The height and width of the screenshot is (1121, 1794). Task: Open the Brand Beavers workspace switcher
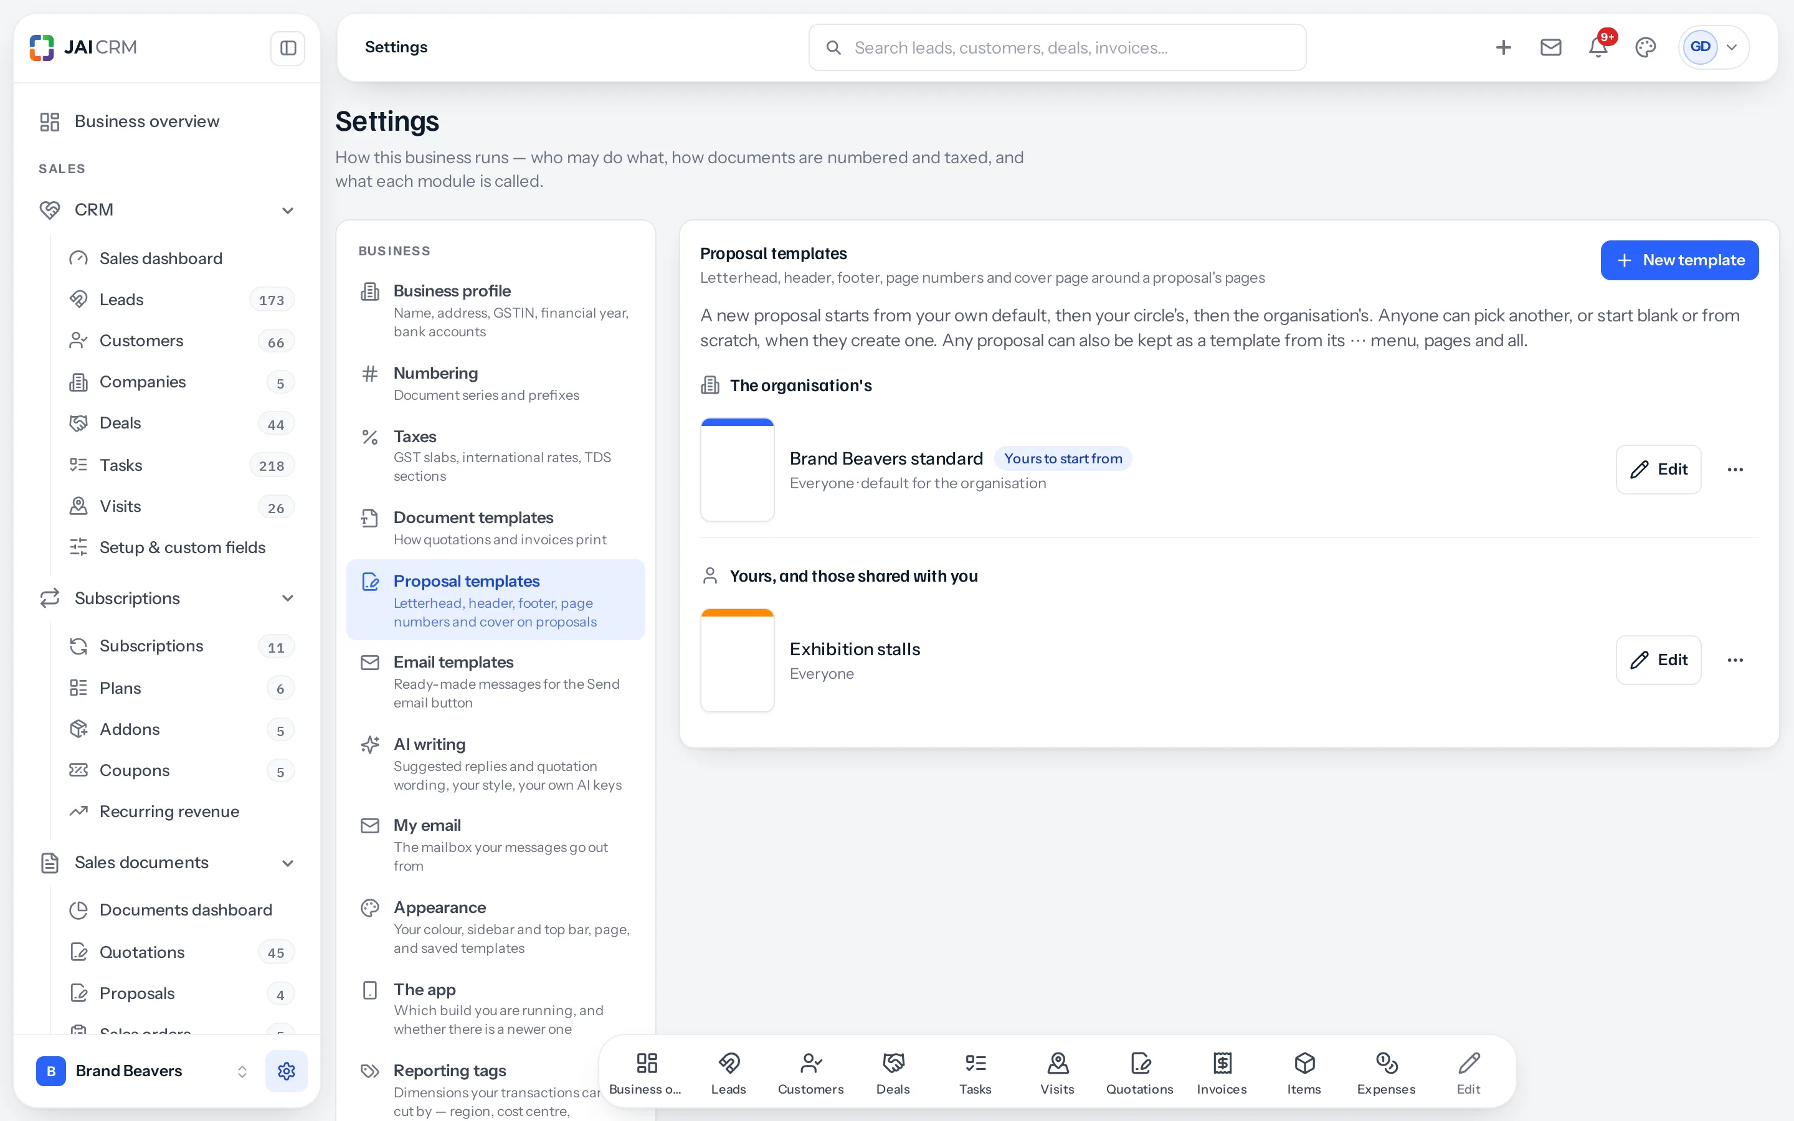[142, 1071]
